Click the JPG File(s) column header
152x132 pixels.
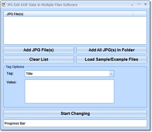click(69, 14)
